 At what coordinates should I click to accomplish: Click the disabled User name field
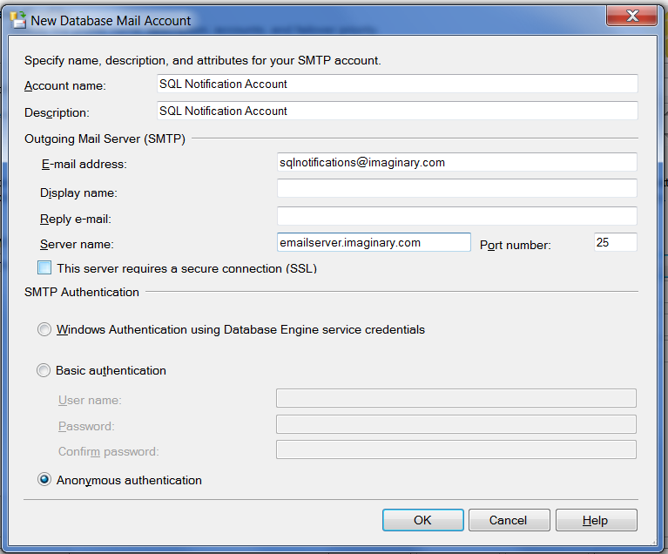(x=455, y=399)
